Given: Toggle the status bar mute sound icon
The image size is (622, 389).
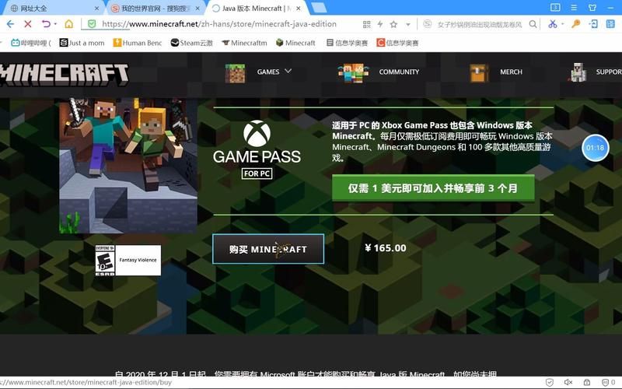Looking at the screenshot, I should [568, 382].
